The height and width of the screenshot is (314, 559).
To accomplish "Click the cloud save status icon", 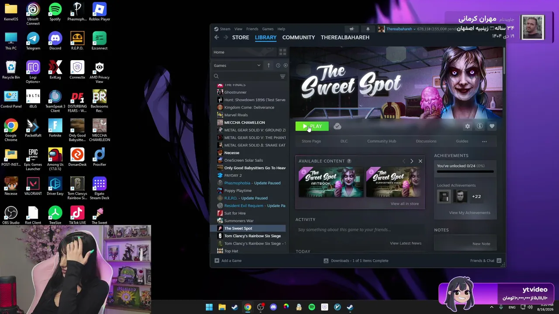I will click(x=337, y=126).
